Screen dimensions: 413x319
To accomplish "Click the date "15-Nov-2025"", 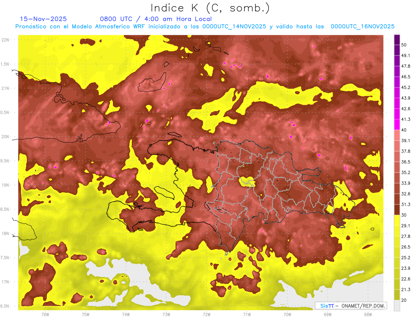I will (x=43, y=19).
